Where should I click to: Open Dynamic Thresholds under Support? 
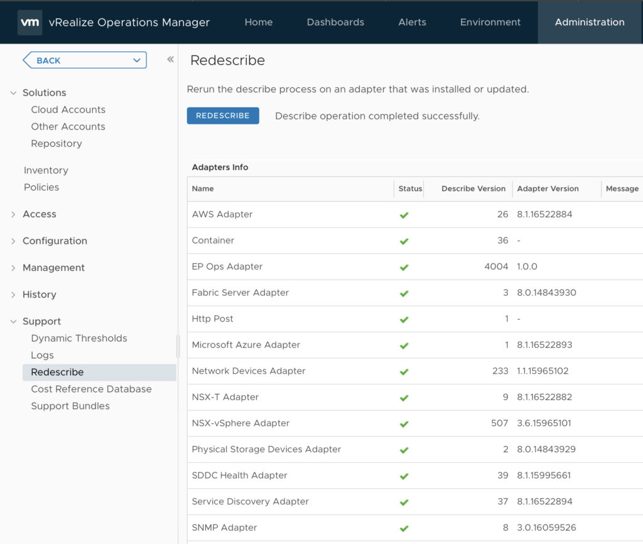pos(79,338)
